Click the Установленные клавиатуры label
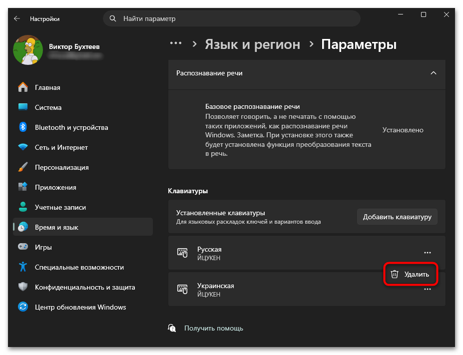This screenshot has height=355, width=463. (x=221, y=213)
